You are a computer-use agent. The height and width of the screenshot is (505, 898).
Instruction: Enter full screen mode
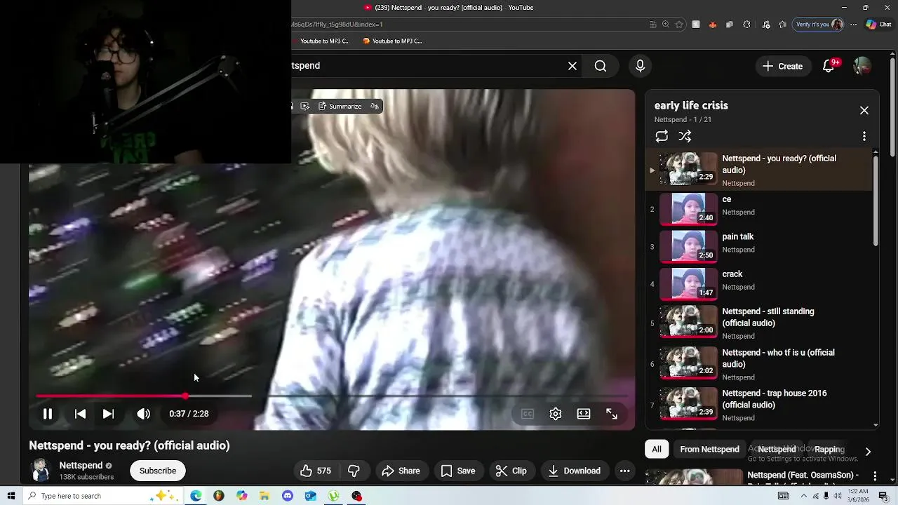pos(612,414)
